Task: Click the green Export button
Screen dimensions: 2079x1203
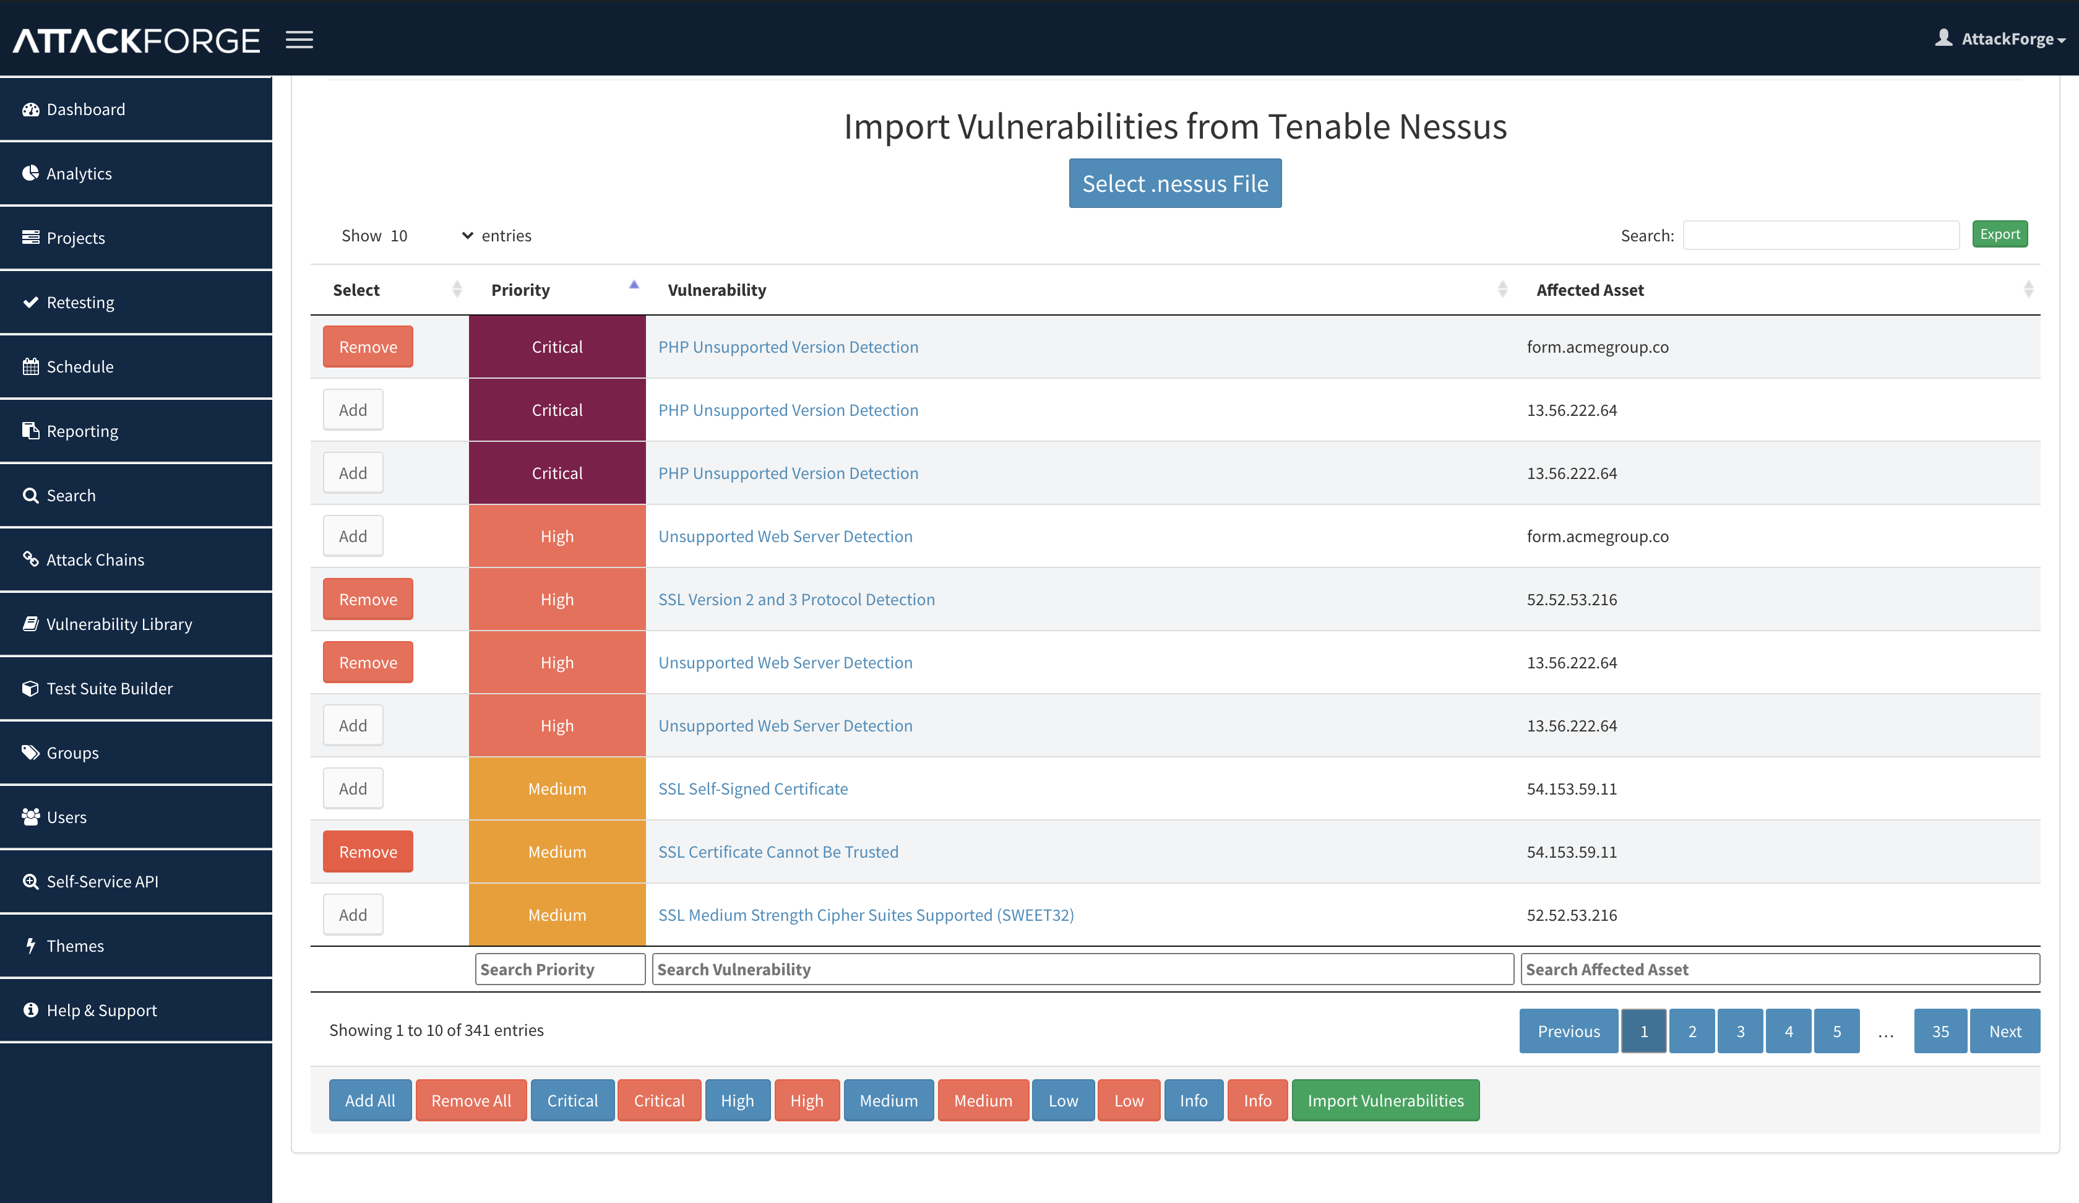Action: 2000,235
